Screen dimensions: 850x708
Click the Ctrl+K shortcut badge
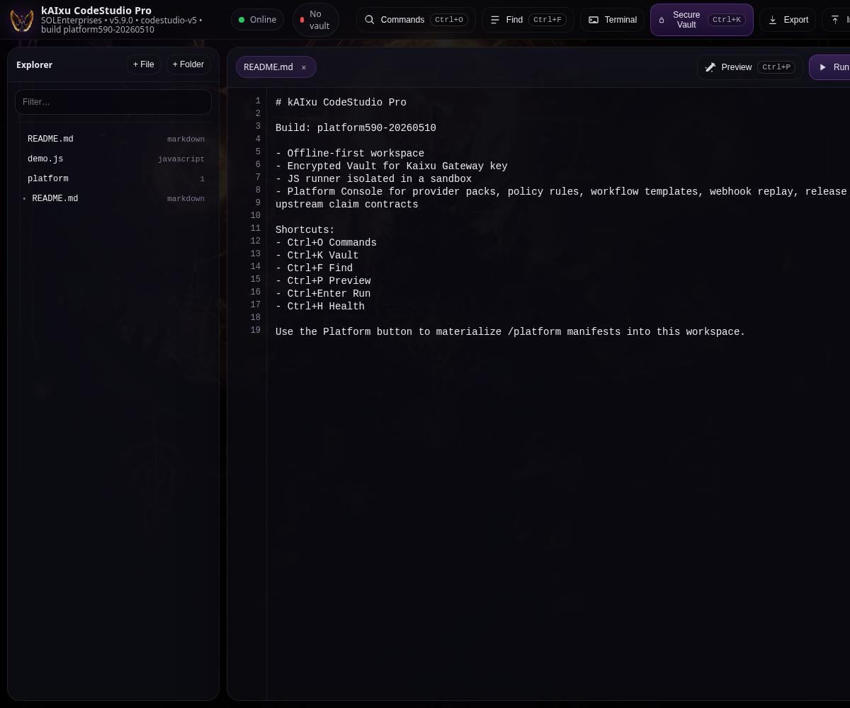727,20
